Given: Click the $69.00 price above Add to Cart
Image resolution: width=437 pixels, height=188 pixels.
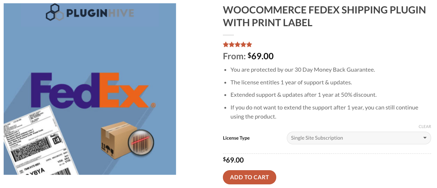Looking at the screenshot, I should coord(233,160).
